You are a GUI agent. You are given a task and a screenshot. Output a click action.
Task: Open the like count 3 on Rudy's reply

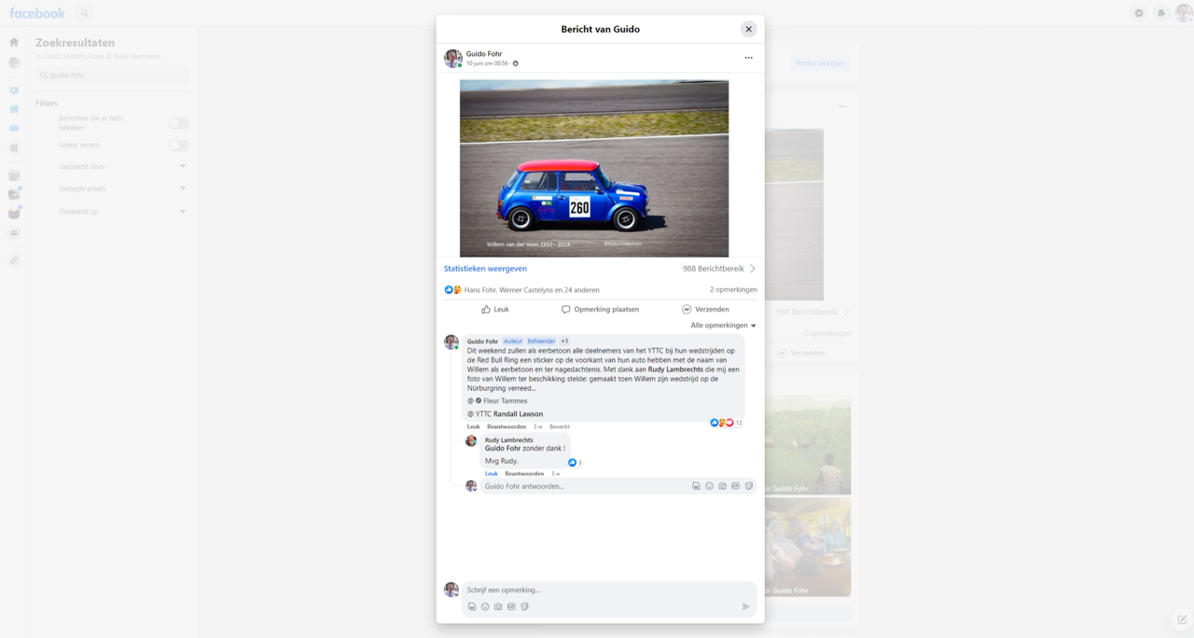pyautogui.click(x=575, y=463)
